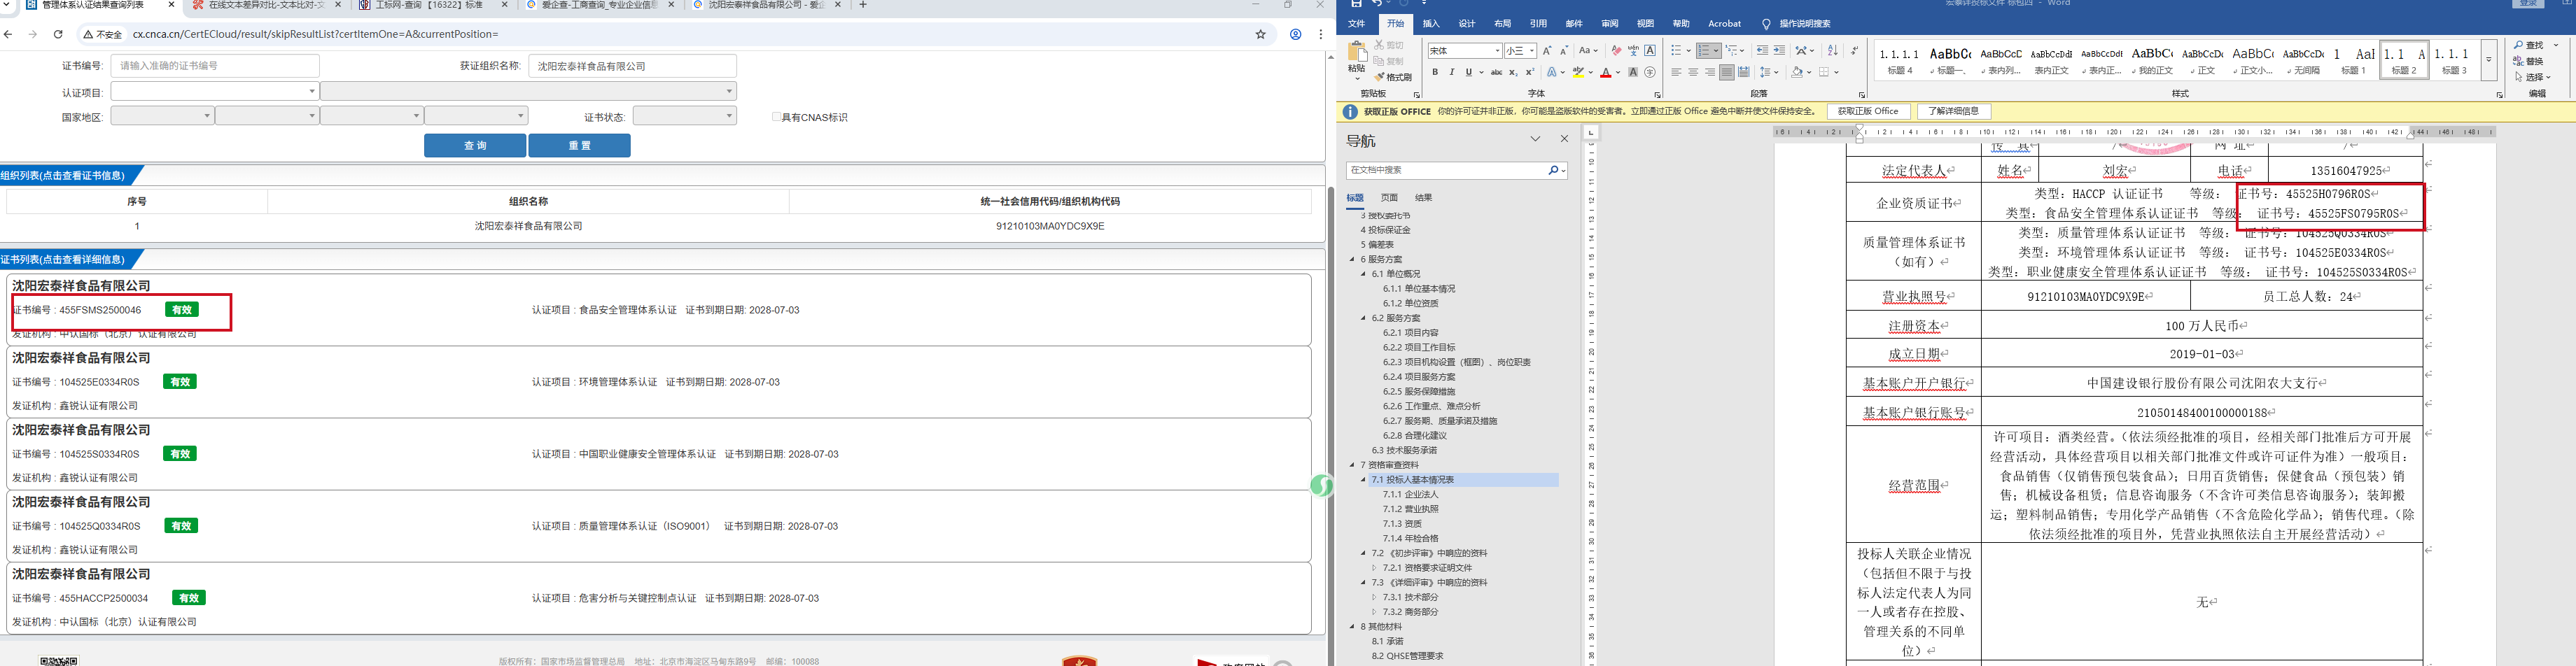Open the font size dropdown showing 小三
The image size is (2576, 666).
1532,50
